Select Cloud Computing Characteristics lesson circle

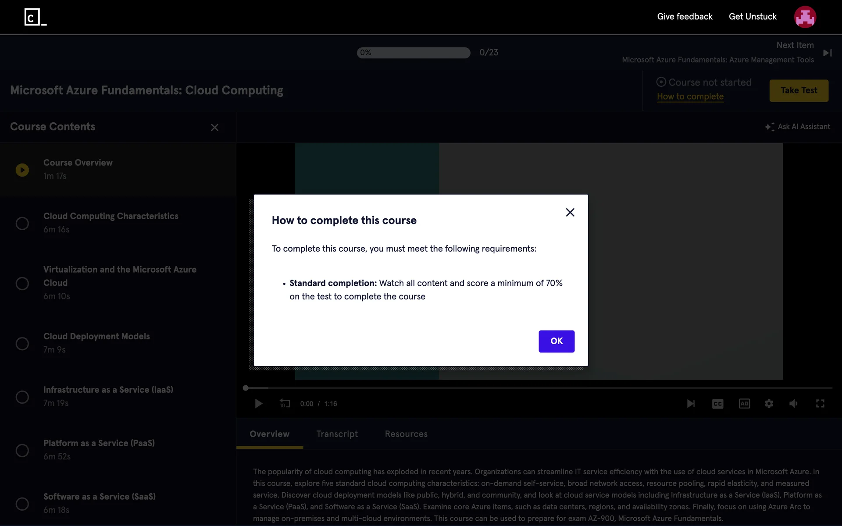pos(22,224)
